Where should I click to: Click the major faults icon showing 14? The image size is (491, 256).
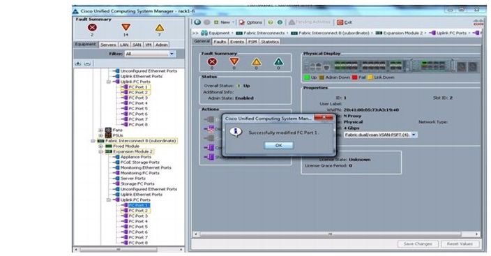tap(126, 27)
